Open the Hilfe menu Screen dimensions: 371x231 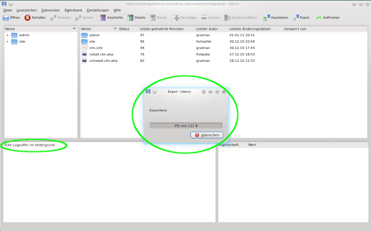[x=117, y=10]
